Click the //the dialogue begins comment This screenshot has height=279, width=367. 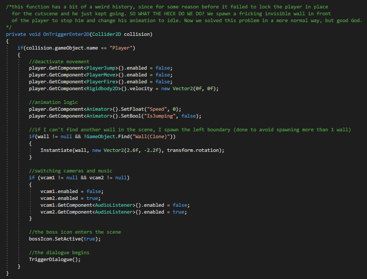pyautogui.click(x=59, y=253)
